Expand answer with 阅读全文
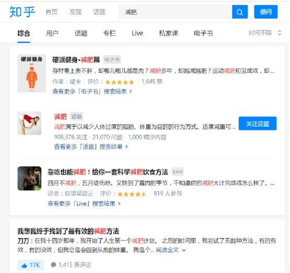This screenshot has width=290, height=273. click(171, 250)
